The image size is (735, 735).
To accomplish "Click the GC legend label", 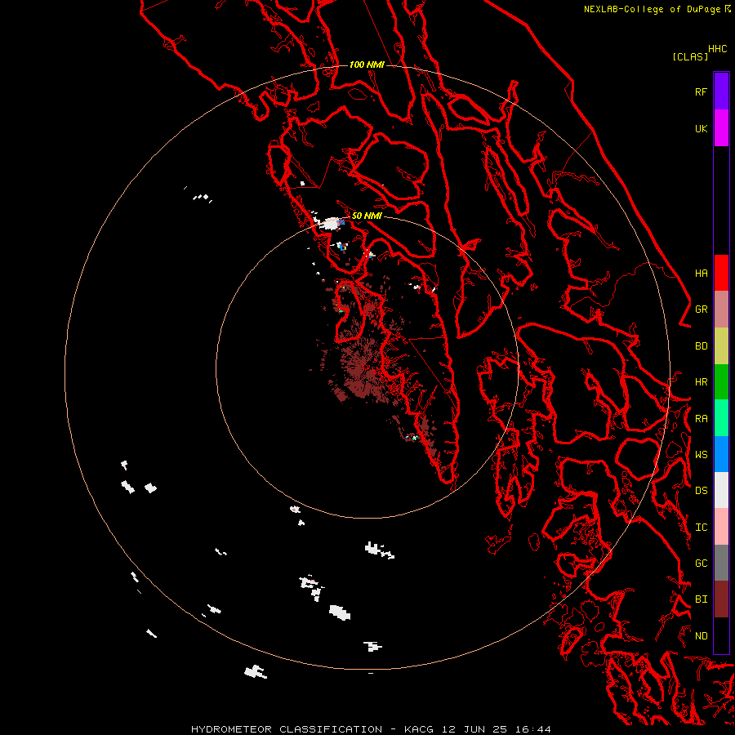I will click(x=701, y=563).
